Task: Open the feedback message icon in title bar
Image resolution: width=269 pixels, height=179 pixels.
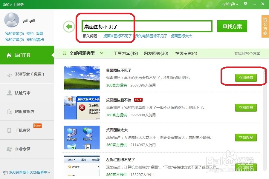Action: pos(245,4)
